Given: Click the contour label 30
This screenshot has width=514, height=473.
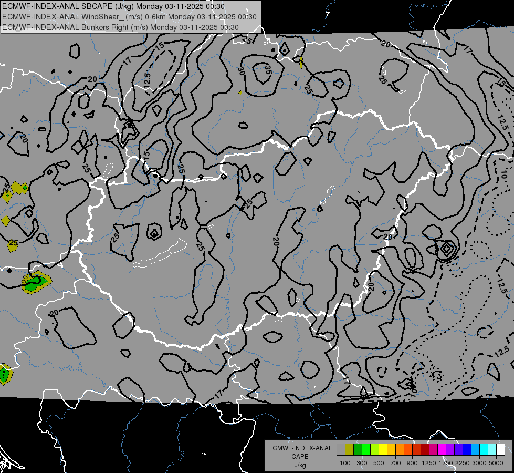Looking at the screenshot, I should [242, 70].
